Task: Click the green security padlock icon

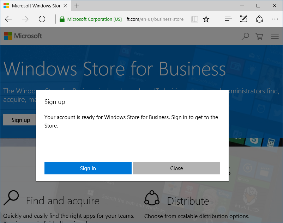Action: [62, 19]
